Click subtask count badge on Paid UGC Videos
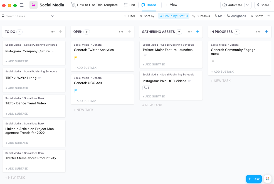 tap(146, 88)
